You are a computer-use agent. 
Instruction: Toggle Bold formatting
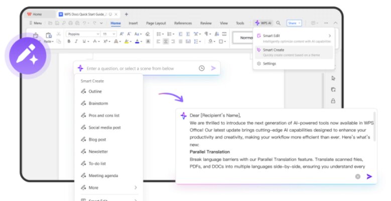69,42
